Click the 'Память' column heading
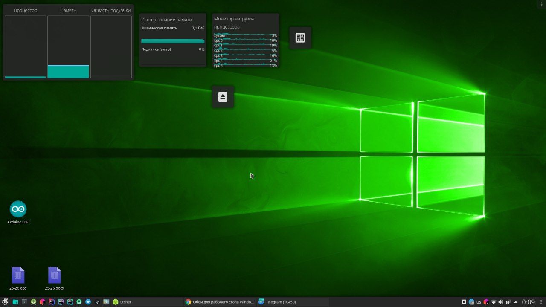 coord(68,10)
